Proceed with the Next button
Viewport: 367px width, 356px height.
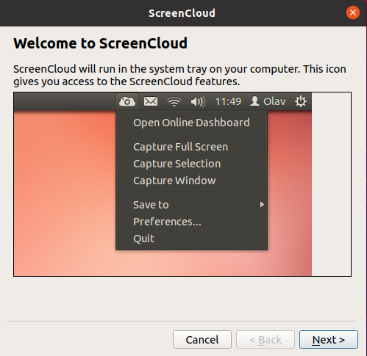click(x=329, y=340)
